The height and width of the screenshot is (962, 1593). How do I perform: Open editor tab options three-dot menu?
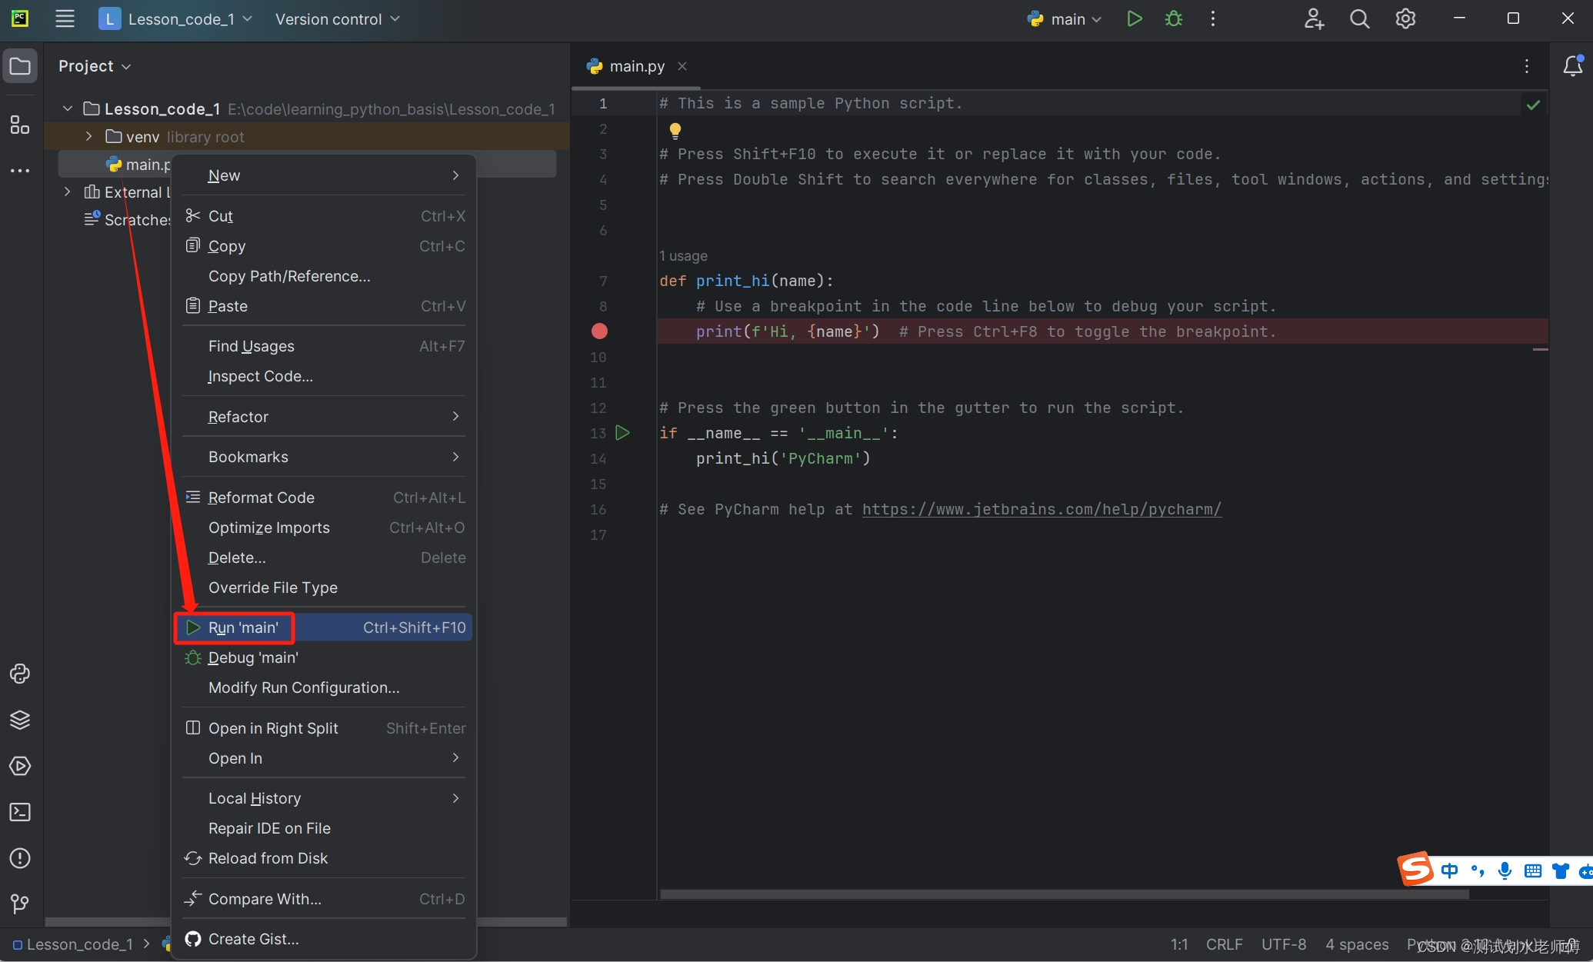tap(1527, 66)
